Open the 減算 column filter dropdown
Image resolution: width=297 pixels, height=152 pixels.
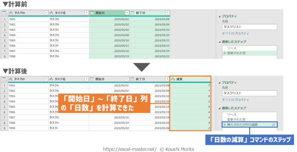click(208, 79)
